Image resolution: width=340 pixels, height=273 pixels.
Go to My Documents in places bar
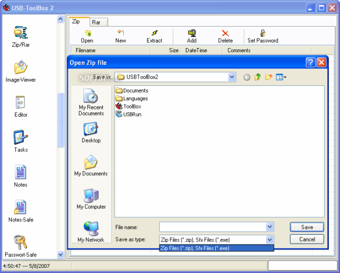[x=91, y=166]
